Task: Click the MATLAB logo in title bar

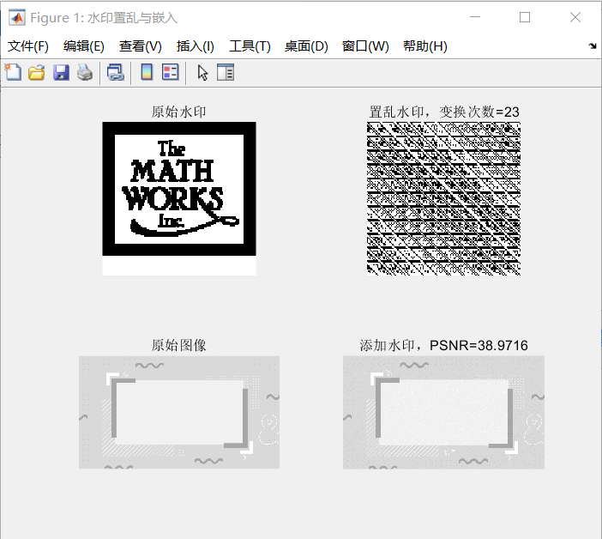Action: [x=17, y=18]
